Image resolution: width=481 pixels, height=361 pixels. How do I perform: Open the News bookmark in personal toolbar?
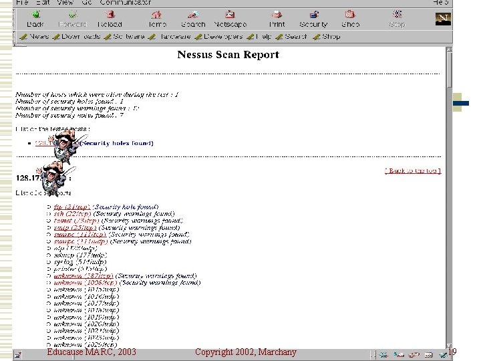pos(34,37)
